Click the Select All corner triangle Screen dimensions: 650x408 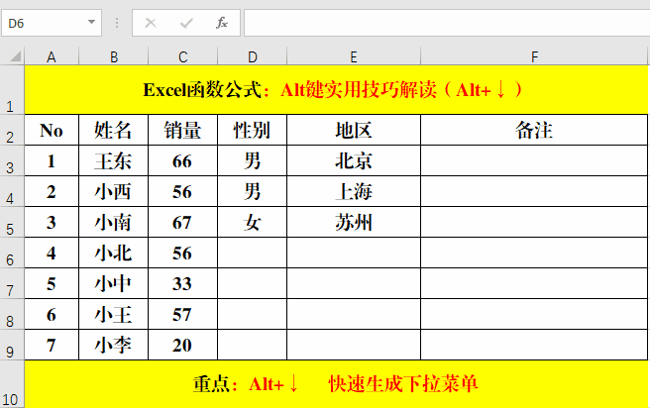tap(15, 55)
